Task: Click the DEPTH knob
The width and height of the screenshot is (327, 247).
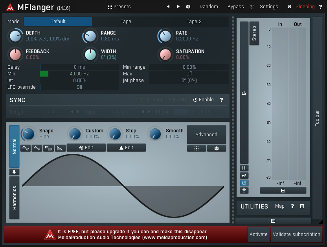Action: point(15,36)
